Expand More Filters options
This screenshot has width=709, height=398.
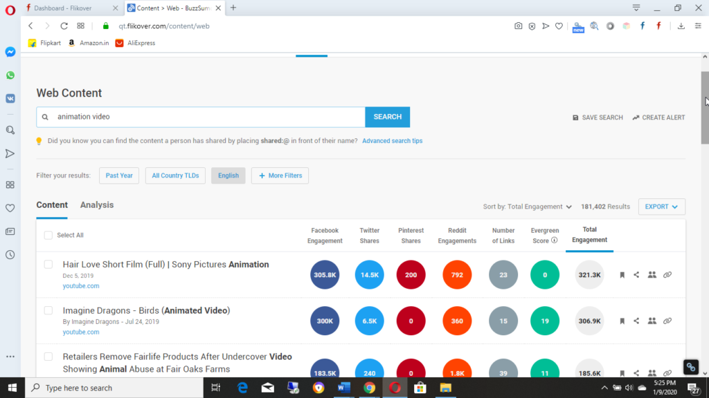[x=280, y=176]
